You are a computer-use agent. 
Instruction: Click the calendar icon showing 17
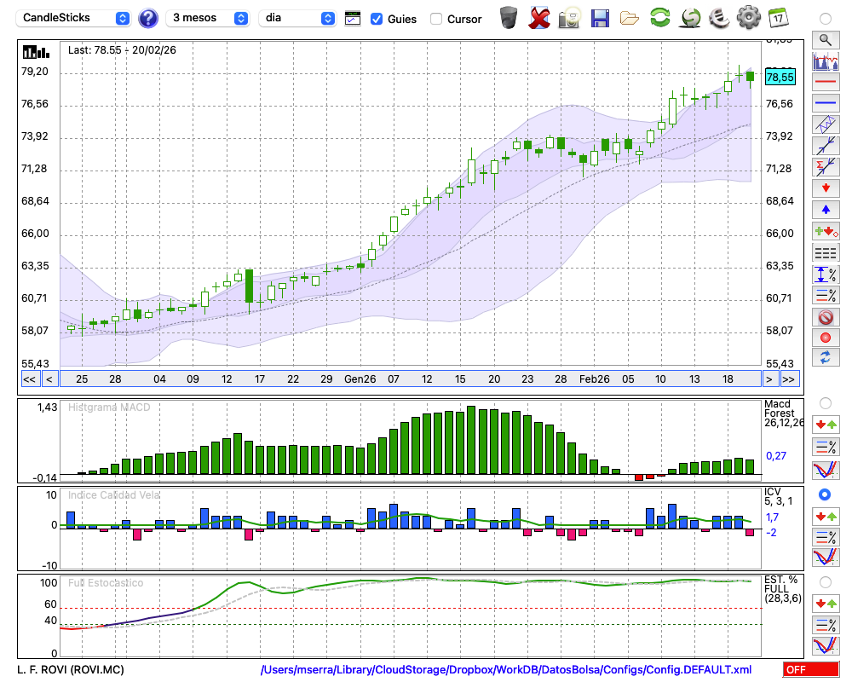[778, 18]
